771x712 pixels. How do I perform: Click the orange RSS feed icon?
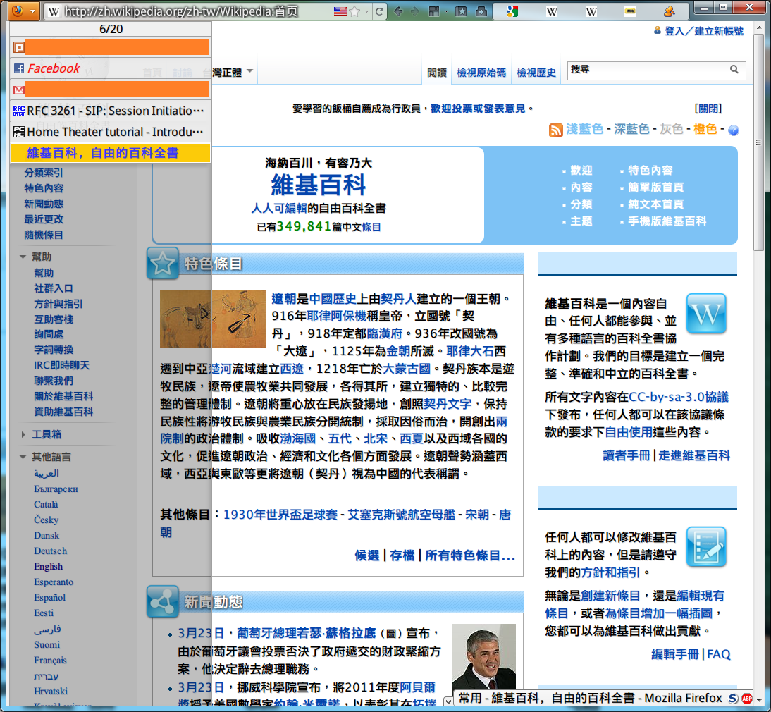click(x=555, y=130)
